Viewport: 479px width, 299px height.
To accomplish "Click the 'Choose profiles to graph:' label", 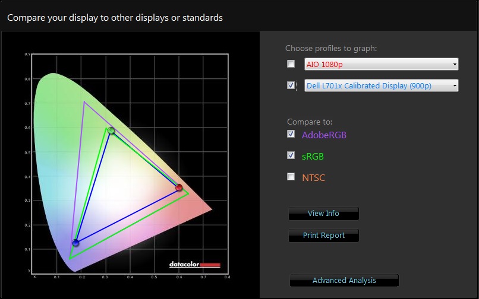I will (331, 48).
